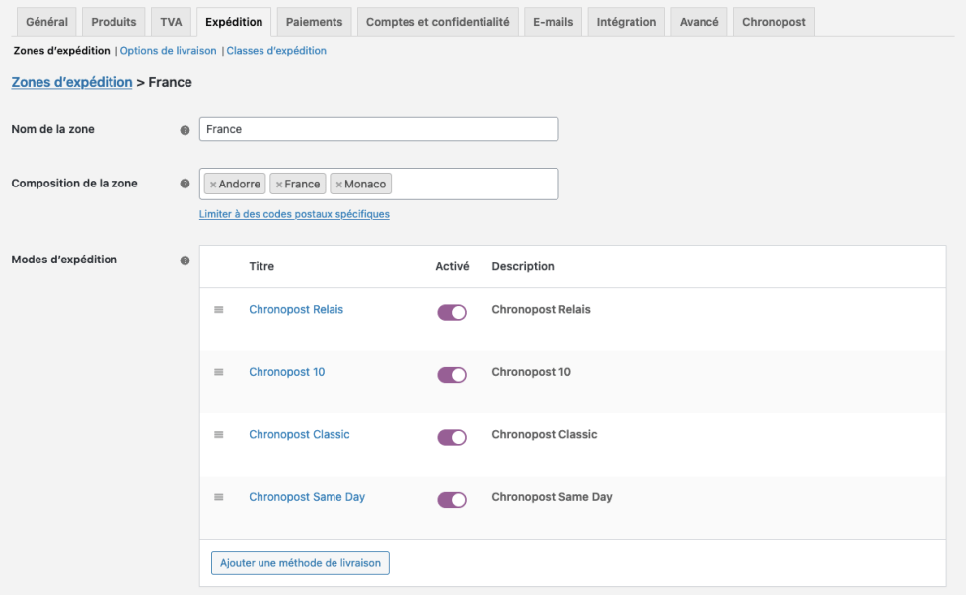Screen dimensions: 966x595
Task: Click help icon next to Composition de la zone
Action: 185,184
